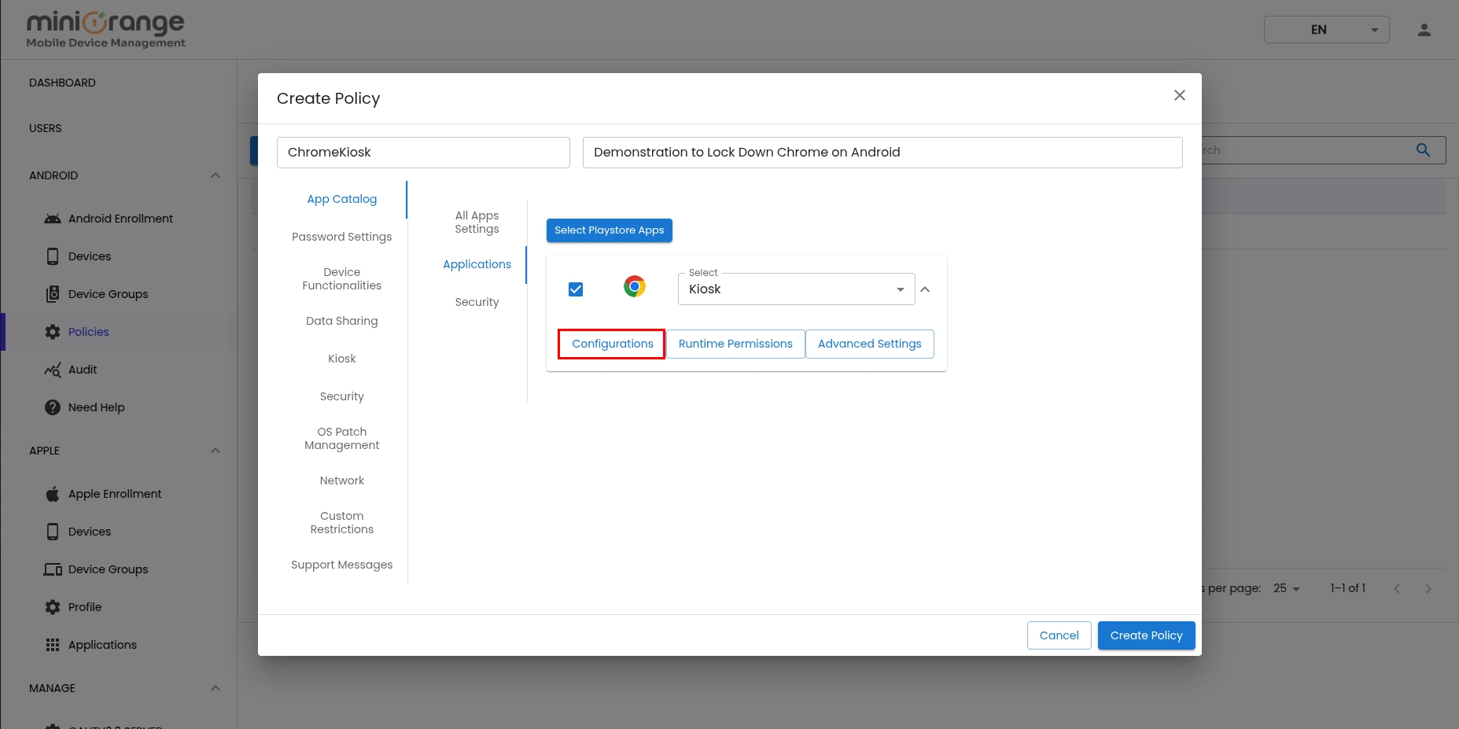Image resolution: width=1459 pixels, height=729 pixels.
Task: Click inside the policy description field
Action: (881, 152)
